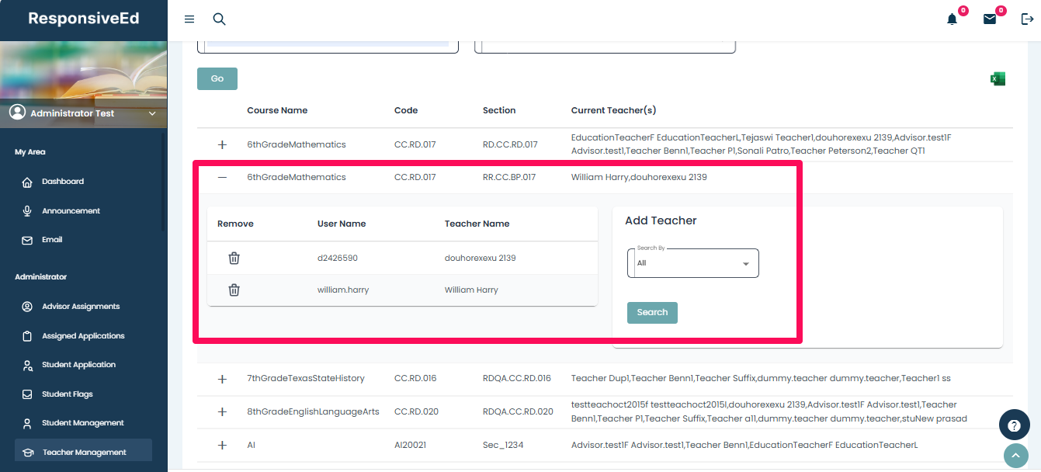Expand the AI course row
Image resolution: width=1041 pixels, height=472 pixels.
coord(223,446)
